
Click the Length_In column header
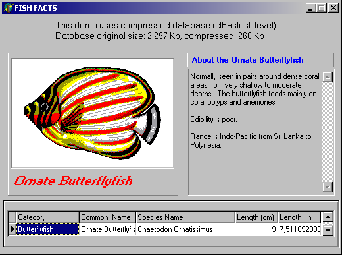click(299, 217)
